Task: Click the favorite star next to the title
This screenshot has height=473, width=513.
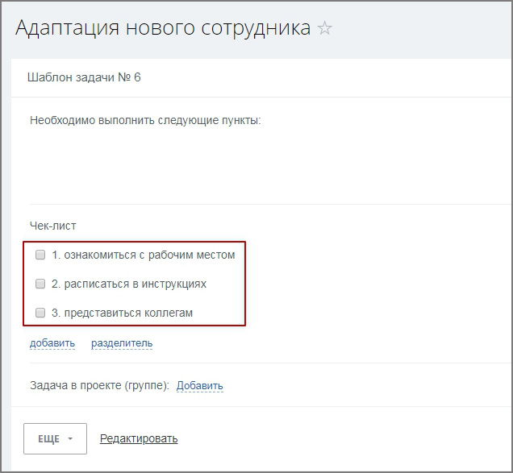Action: [325, 29]
